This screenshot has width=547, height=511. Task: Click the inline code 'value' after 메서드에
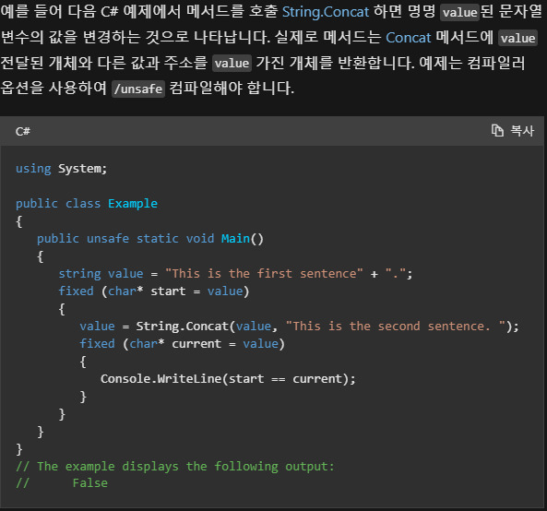coord(517,38)
